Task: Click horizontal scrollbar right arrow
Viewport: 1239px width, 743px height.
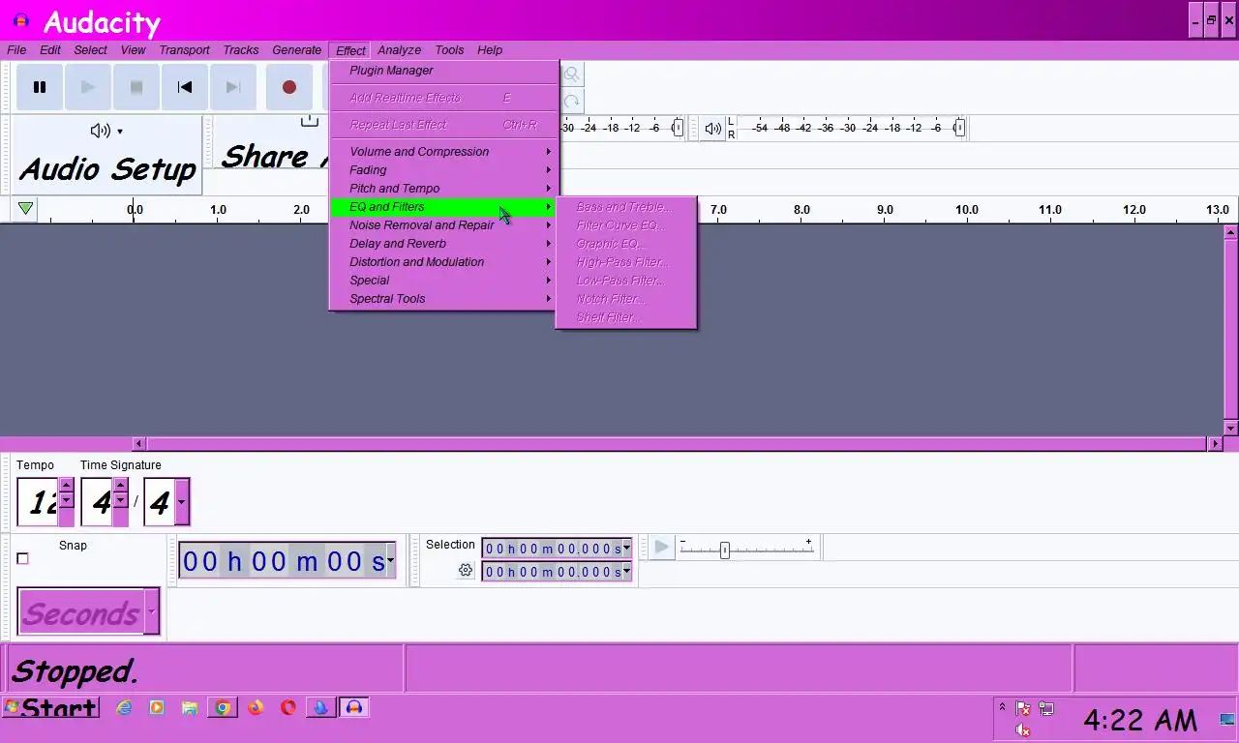Action: pos(1215,443)
